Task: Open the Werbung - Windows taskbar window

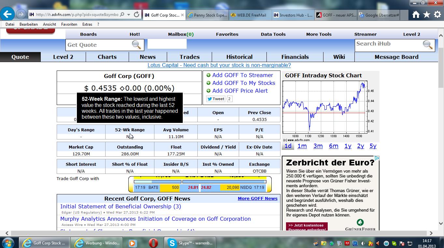Action: [97, 243]
